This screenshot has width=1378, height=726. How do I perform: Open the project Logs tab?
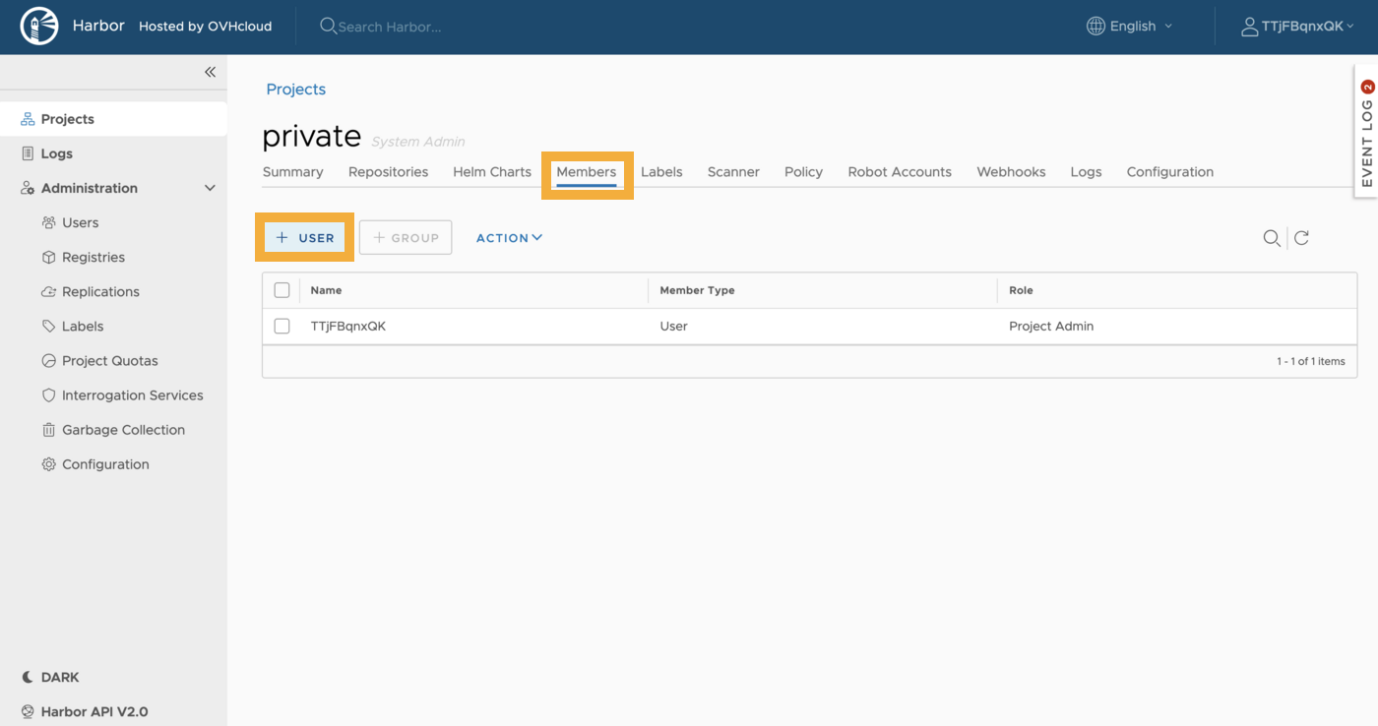coord(1086,171)
